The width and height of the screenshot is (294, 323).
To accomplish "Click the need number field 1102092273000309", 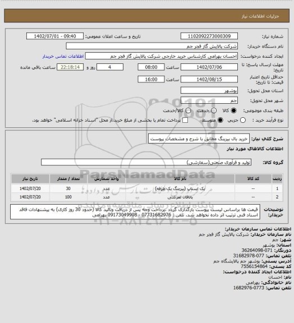I will coord(209,36).
